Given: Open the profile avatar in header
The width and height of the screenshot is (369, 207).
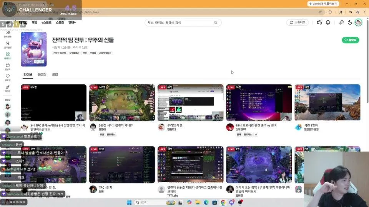Looking at the screenshot, I should 358,23.
